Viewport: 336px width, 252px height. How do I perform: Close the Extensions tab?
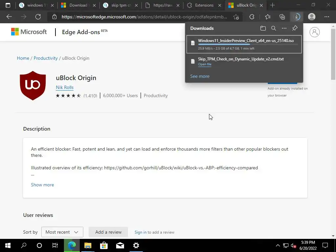pyautogui.click(x=220, y=6)
